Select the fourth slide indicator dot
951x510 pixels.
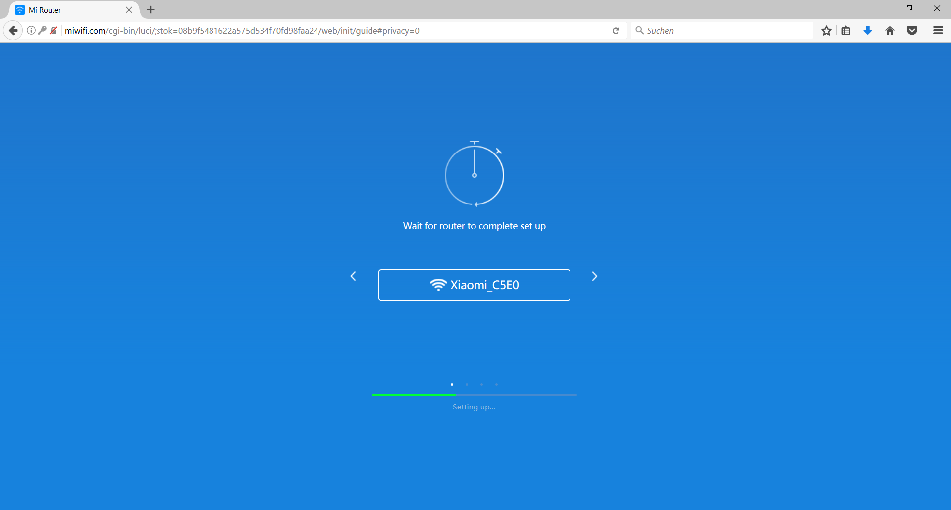pos(496,384)
